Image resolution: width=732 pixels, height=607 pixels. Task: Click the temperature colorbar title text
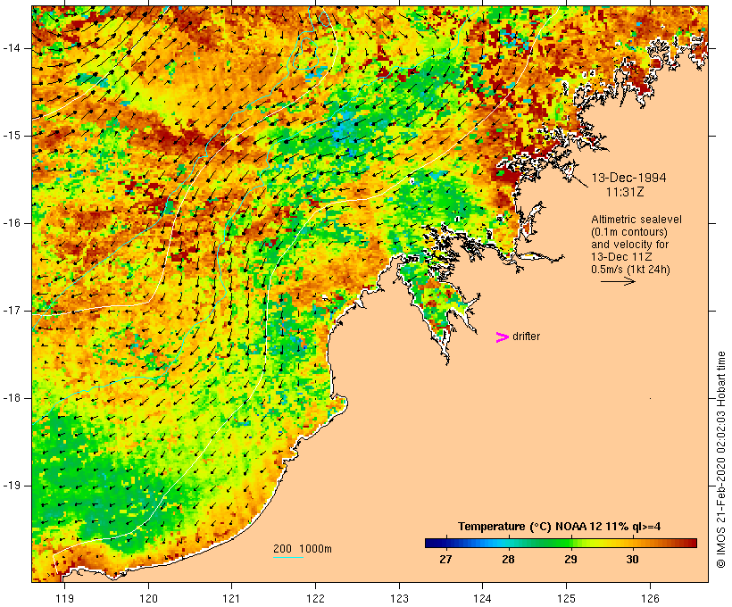pos(559,527)
